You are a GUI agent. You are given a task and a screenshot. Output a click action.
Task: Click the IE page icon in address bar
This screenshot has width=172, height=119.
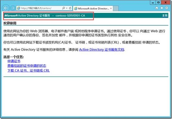click(x=19, y=8)
